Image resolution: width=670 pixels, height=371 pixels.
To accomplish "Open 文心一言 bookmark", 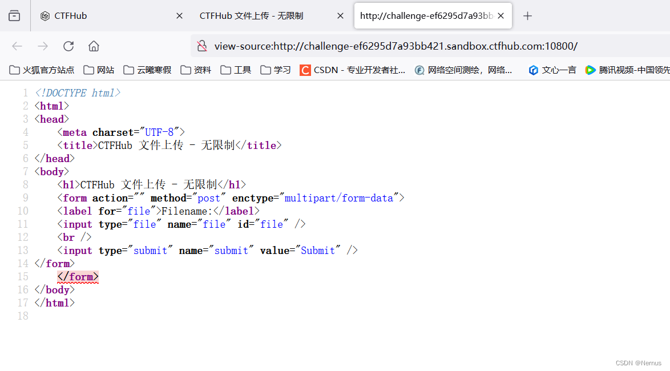I will click(552, 70).
